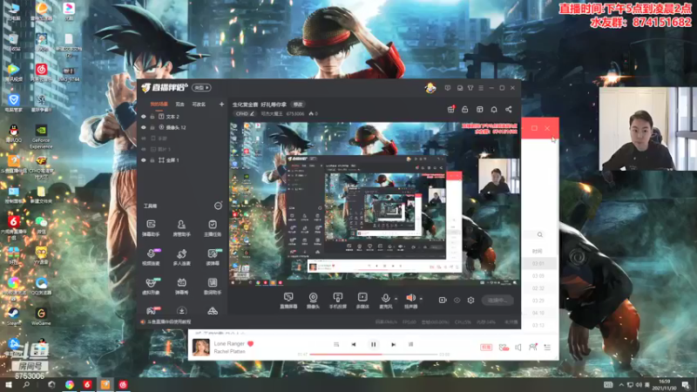
Task: Open the 主播任务 tool
Action: (213, 227)
